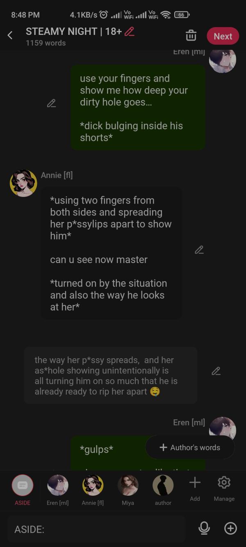Edit the aside narration text block

tap(216, 371)
